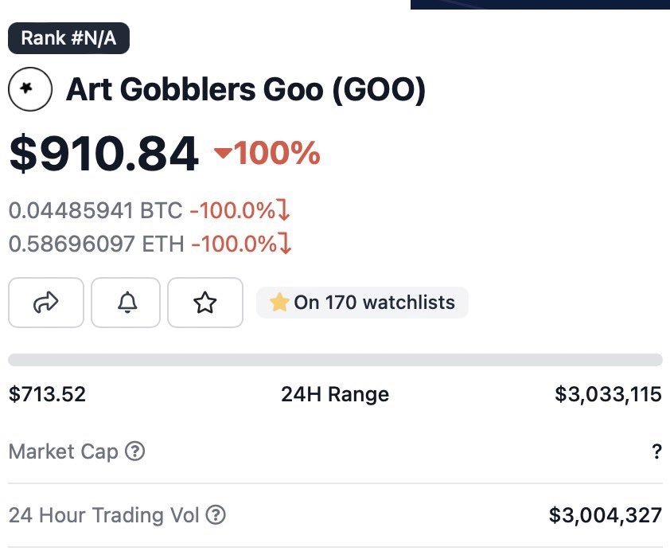Click the red arrow after BTC percentage
The image size is (670, 559).
pyautogui.click(x=283, y=211)
